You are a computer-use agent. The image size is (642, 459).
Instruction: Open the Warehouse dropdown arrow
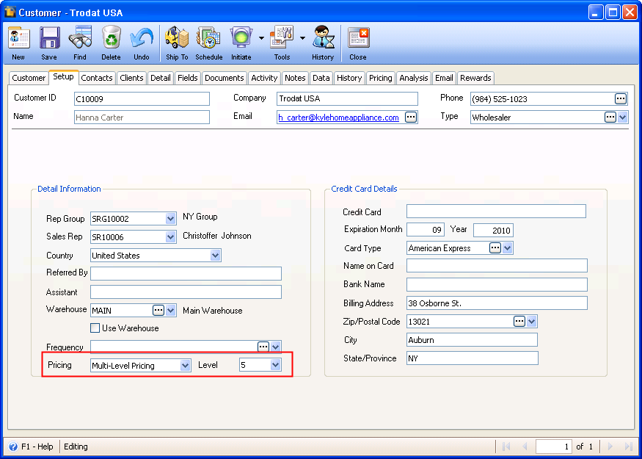(x=171, y=310)
